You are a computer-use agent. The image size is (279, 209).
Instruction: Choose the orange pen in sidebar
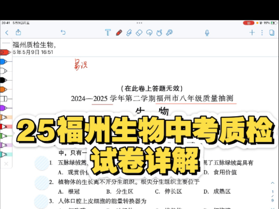(3, 90)
